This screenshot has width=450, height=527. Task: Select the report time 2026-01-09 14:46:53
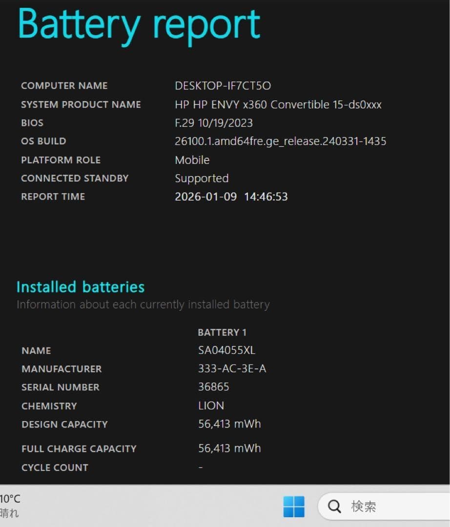tap(231, 197)
